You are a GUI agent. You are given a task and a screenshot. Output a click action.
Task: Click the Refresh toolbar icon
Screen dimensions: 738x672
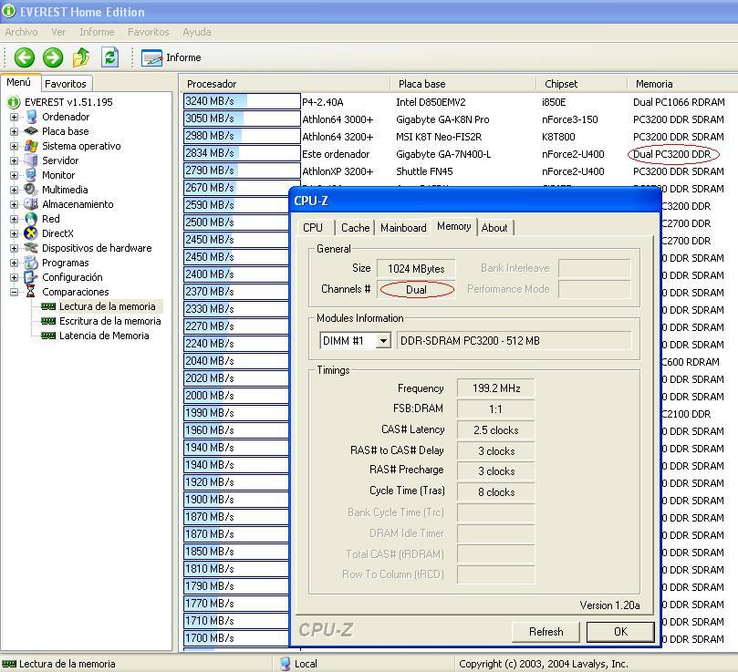tap(109, 57)
